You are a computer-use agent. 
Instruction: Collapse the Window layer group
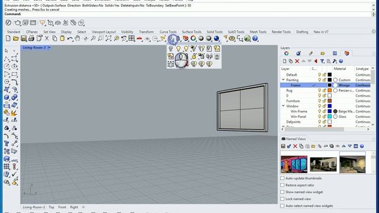(x=283, y=106)
